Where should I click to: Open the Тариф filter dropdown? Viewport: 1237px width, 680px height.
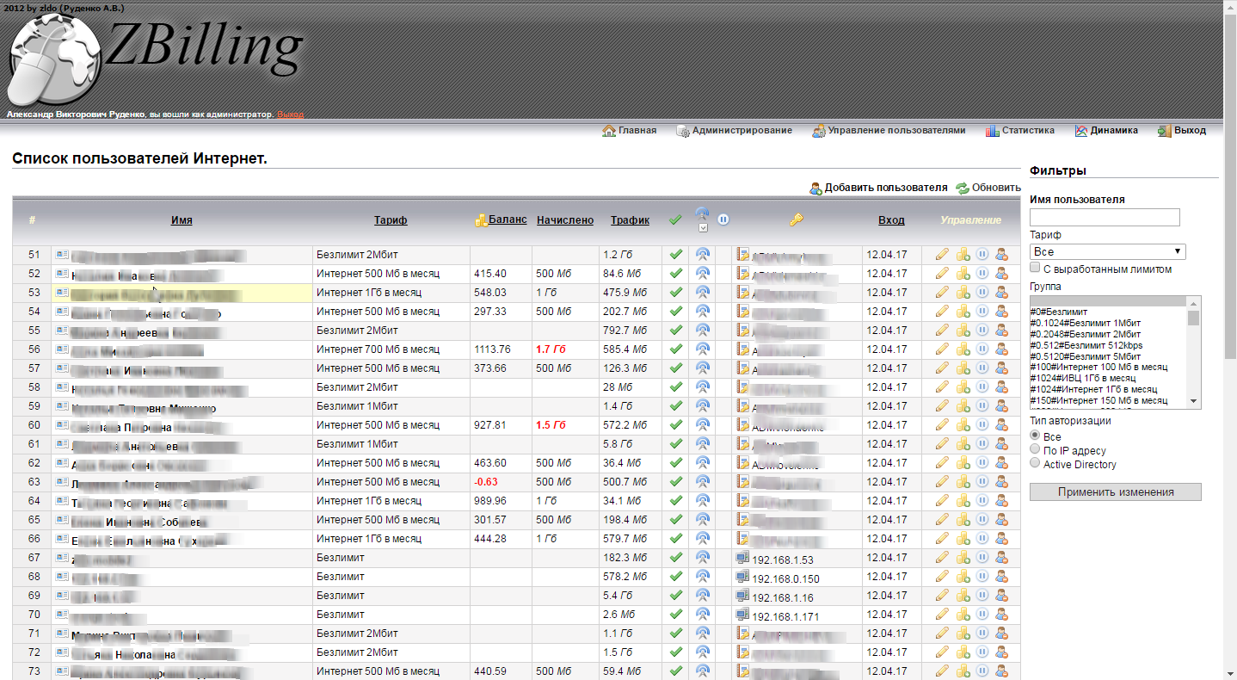tap(1107, 252)
